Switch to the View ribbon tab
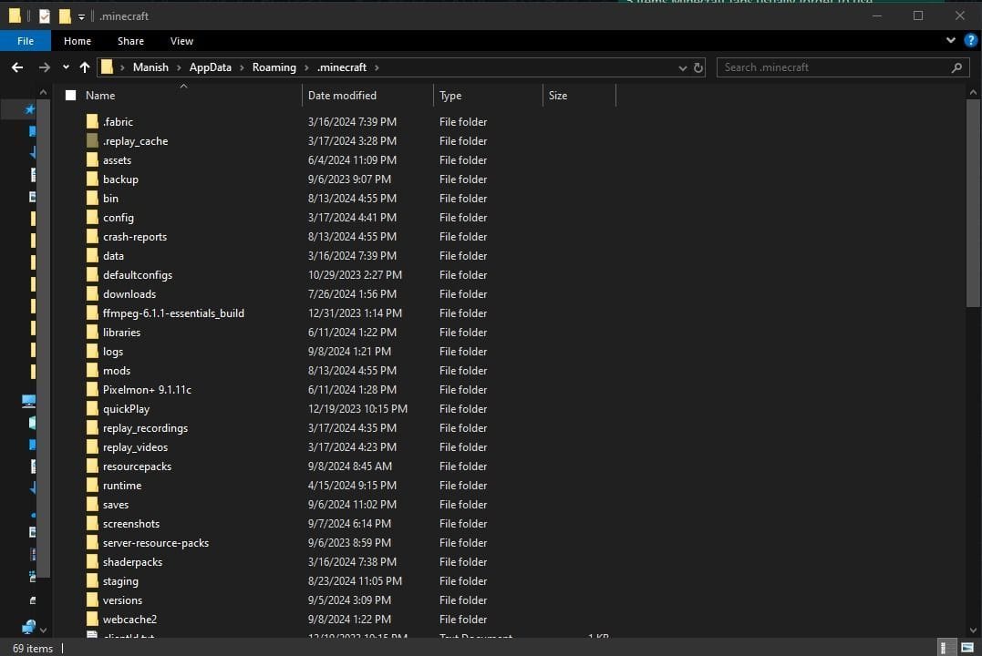The image size is (982, 656). tap(181, 41)
